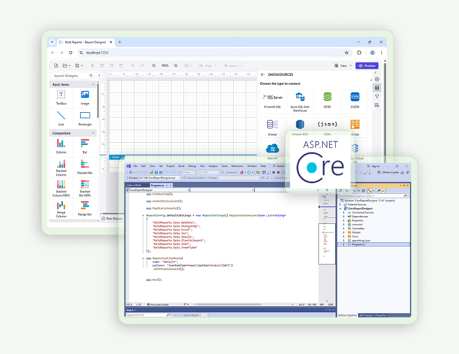Screen dimensions: 459x354
Task: Open the Open-report dropdown arrow
Action: click(x=69, y=66)
